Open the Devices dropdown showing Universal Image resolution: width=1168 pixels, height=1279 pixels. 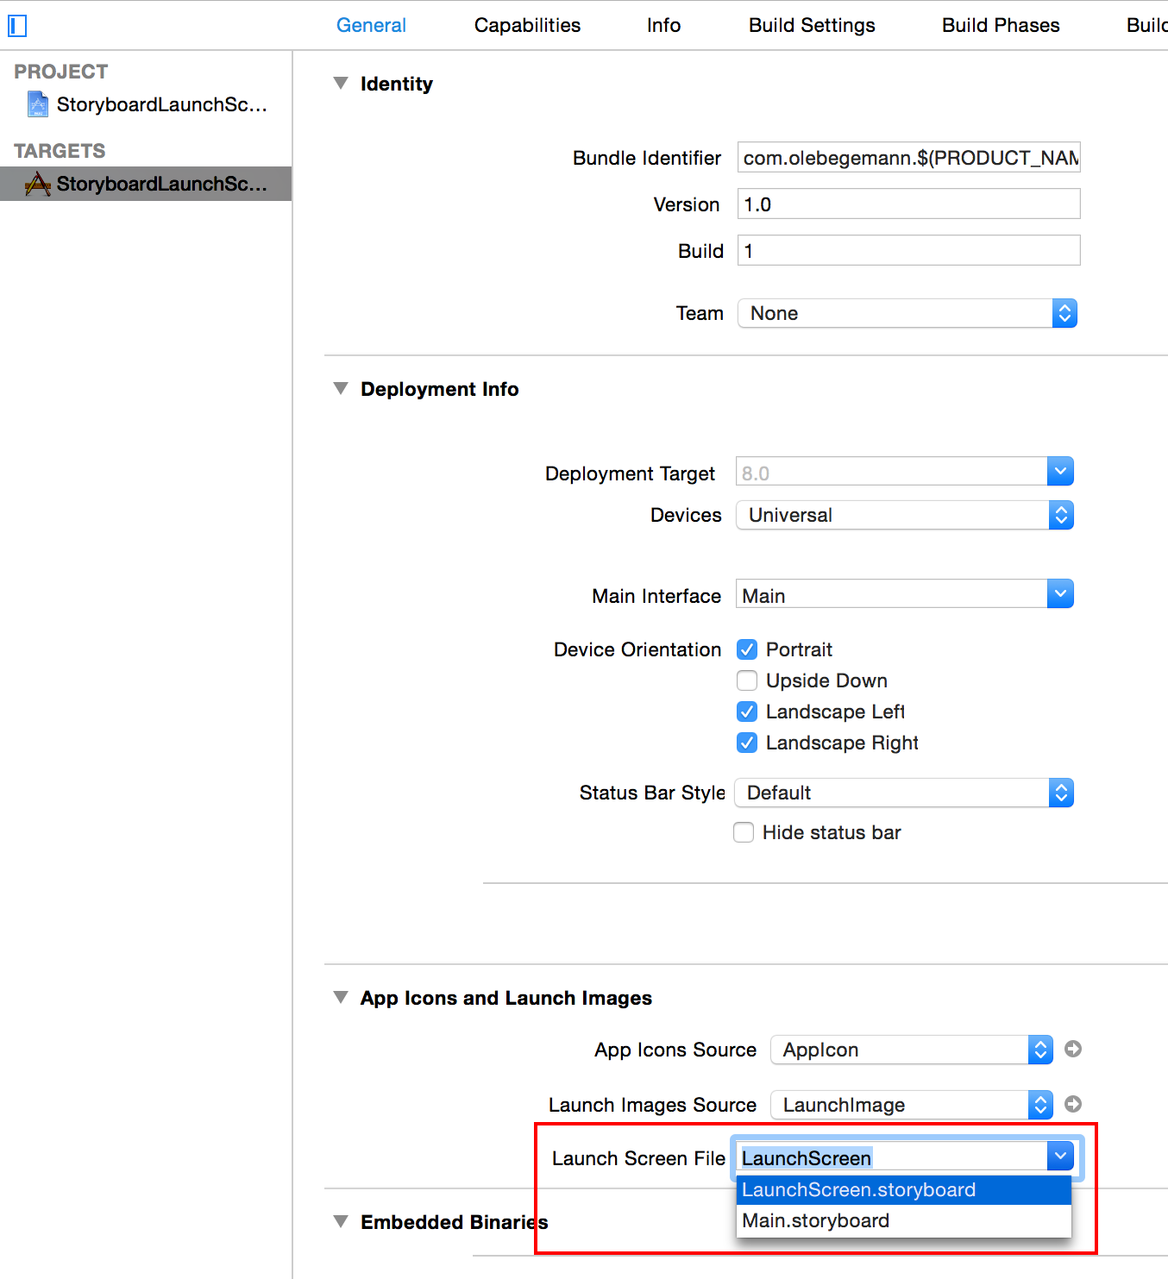pos(904,516)
